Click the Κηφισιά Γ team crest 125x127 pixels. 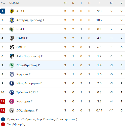point(12,74)
